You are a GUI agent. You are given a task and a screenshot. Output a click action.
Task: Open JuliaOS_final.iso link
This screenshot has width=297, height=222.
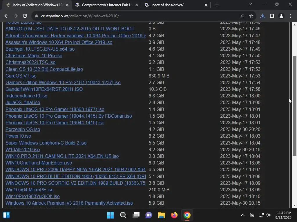tap(23, 103)
